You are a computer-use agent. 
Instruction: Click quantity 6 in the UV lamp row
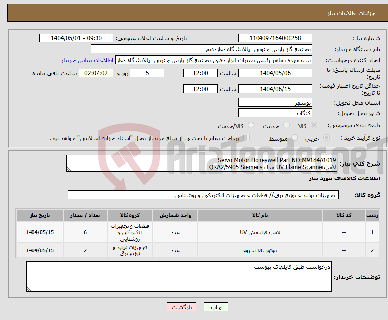[85, 232]
